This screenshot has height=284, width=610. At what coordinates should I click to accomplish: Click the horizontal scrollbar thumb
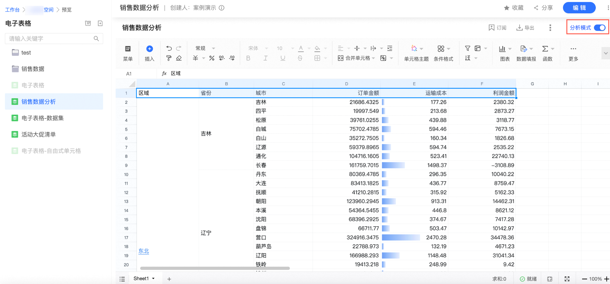tap(215, 268)
